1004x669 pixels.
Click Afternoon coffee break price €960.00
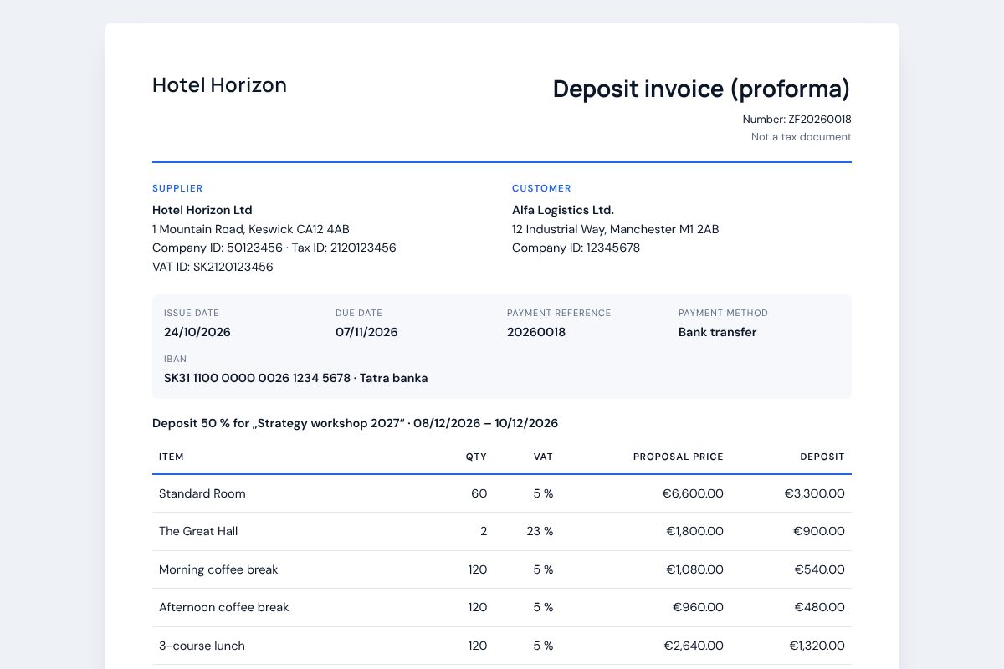point(698,607)
